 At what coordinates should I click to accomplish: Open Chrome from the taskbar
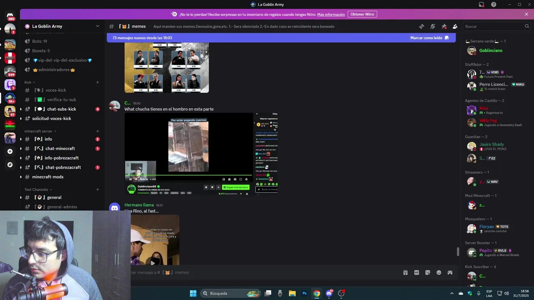(317, 293)
